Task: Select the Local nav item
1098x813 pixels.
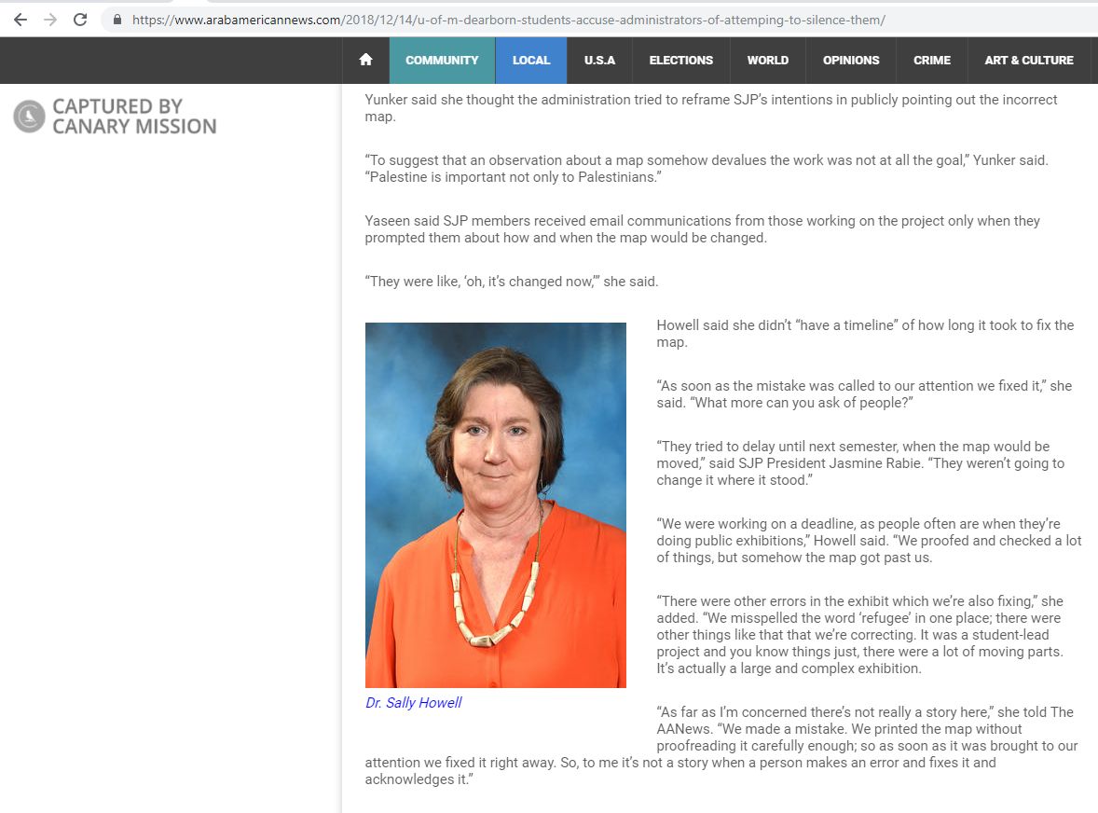Action: [531, 60]
